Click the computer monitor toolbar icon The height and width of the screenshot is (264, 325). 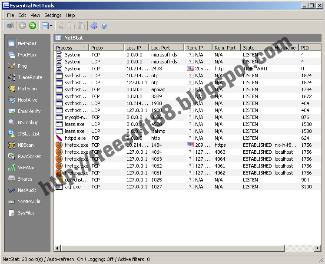click(10, 26)
